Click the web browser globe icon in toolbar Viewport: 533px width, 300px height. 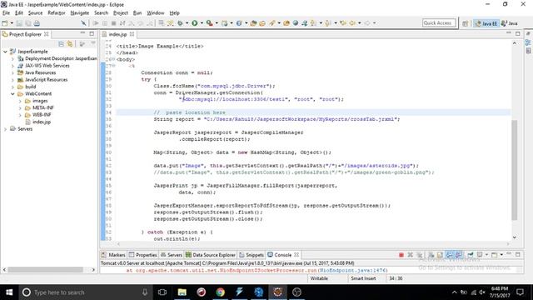click(296, 23)
